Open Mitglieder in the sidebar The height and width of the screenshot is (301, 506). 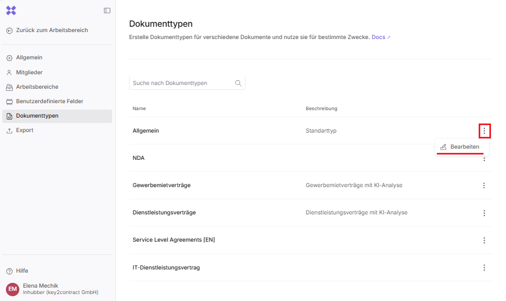pyautogui.click(x=29, y=72)
